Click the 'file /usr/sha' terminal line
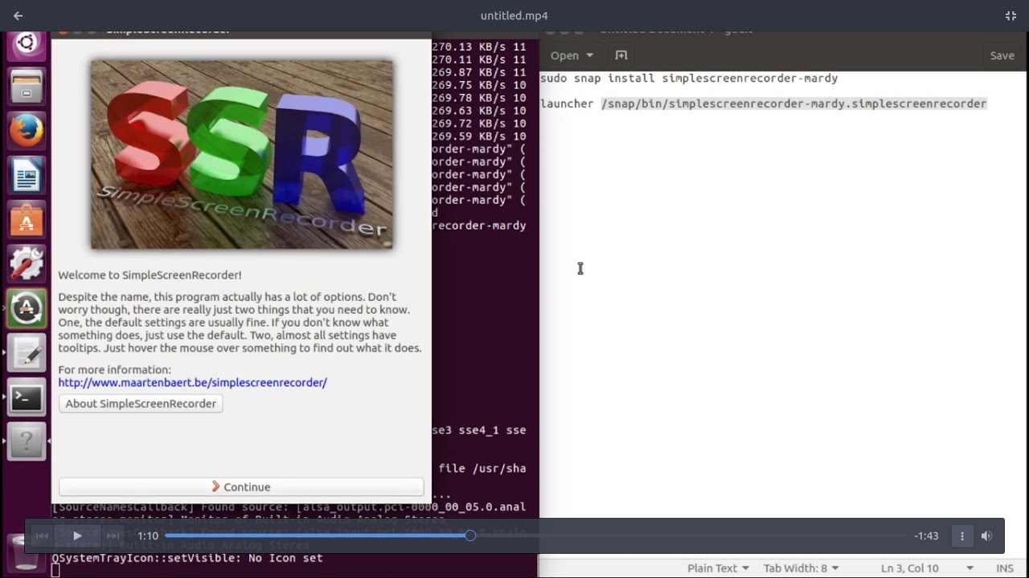 pos(482,468)
